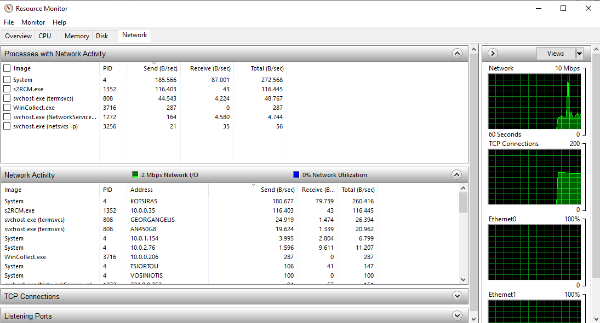This screenshot has width=600, height=323.
Task: Switch to the Overview tab
Action: point(19,36)
